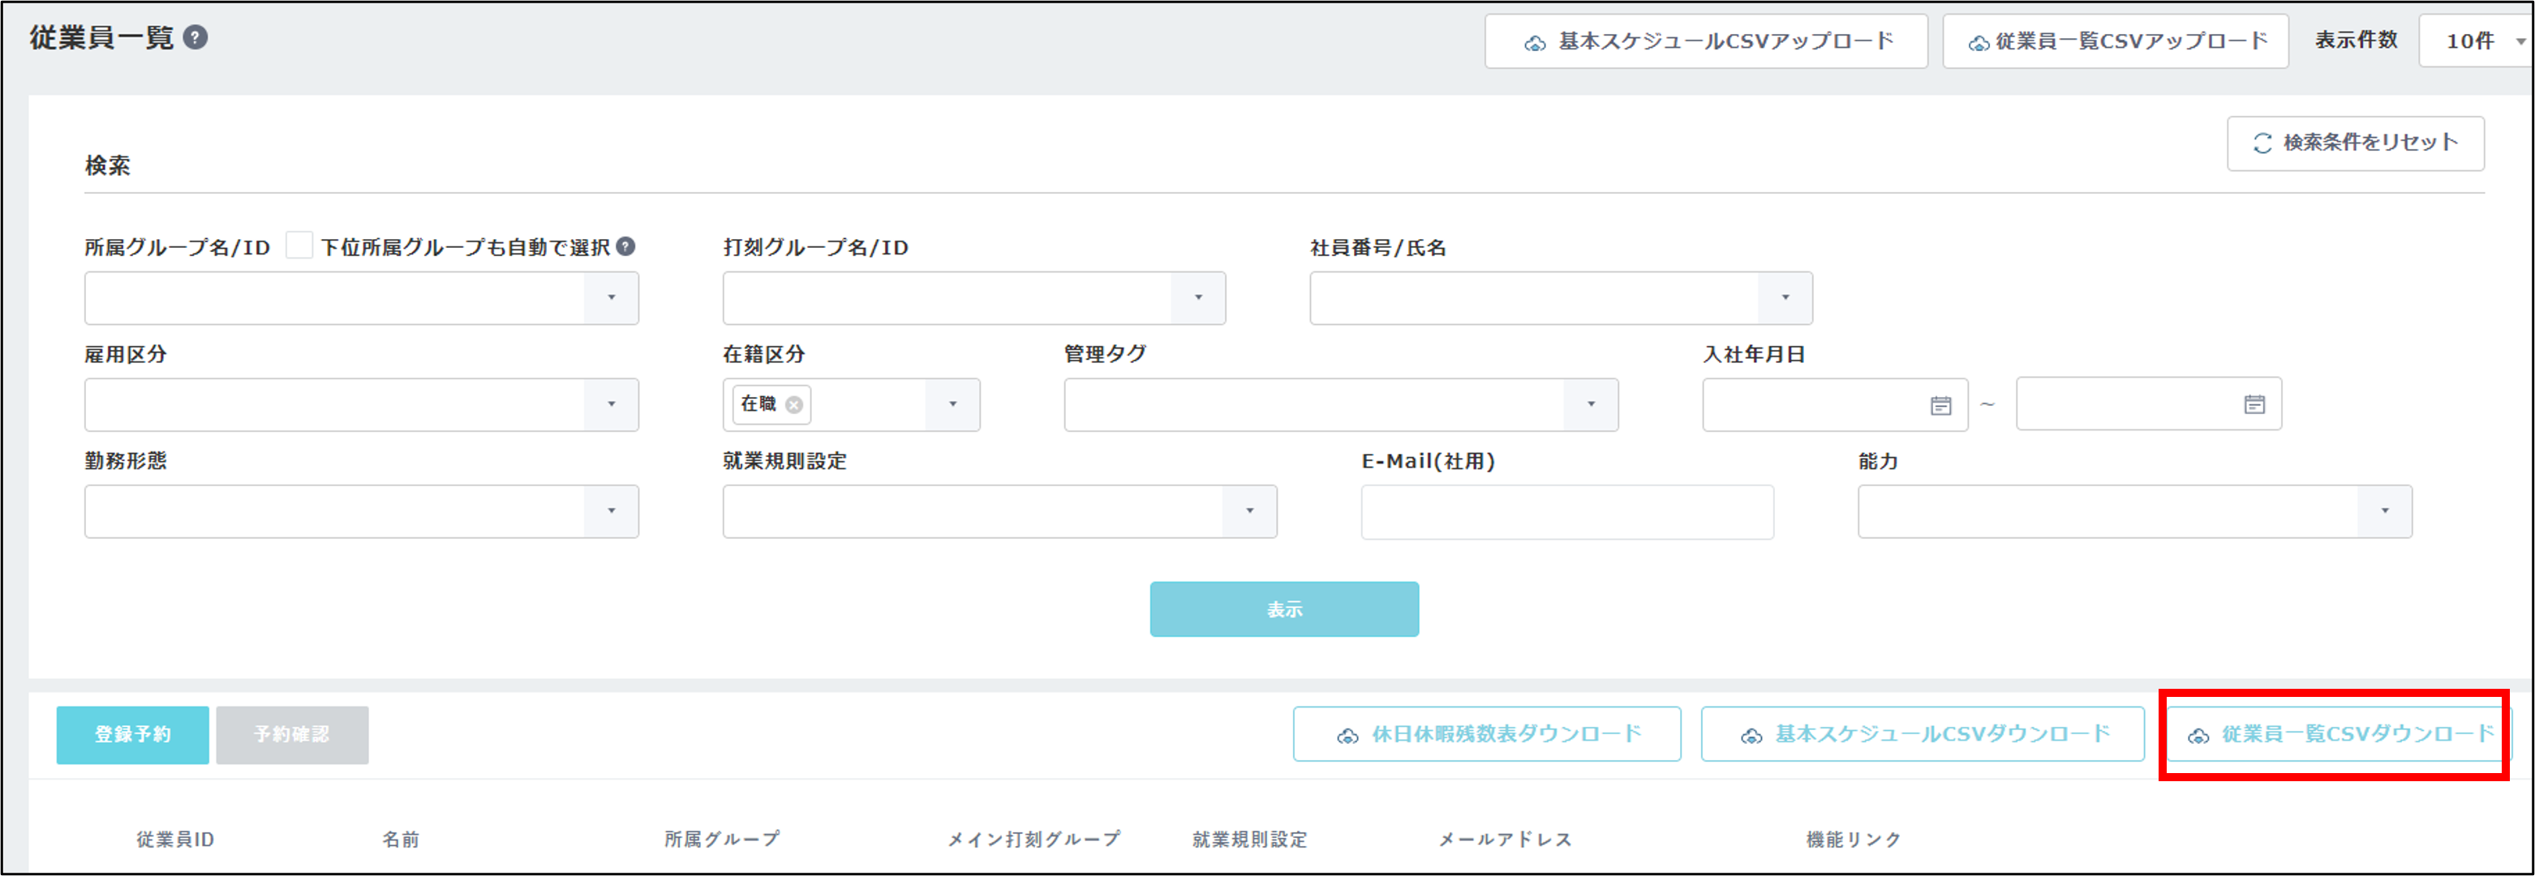Screen dimensions: 2535x876
Task: Click 基本スケジュールCSVアップロード button
Action: pyautogui.click(x=1705, y=41)
